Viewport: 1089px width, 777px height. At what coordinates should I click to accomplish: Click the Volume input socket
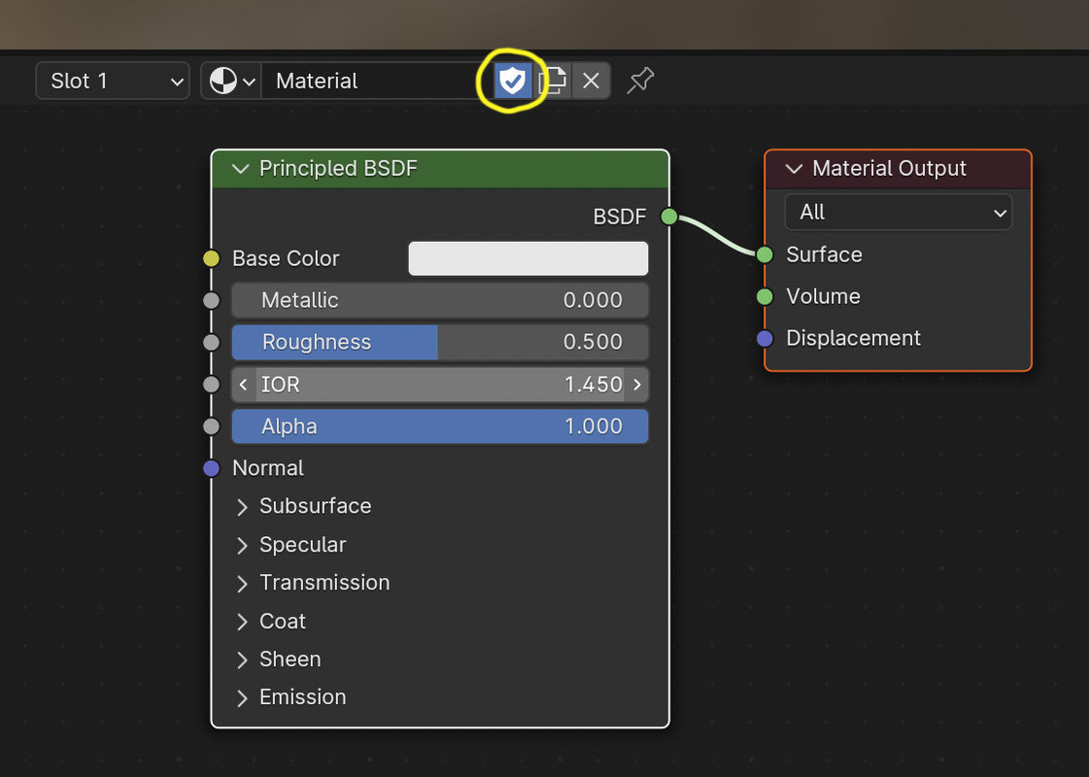(x=765, y=297)
